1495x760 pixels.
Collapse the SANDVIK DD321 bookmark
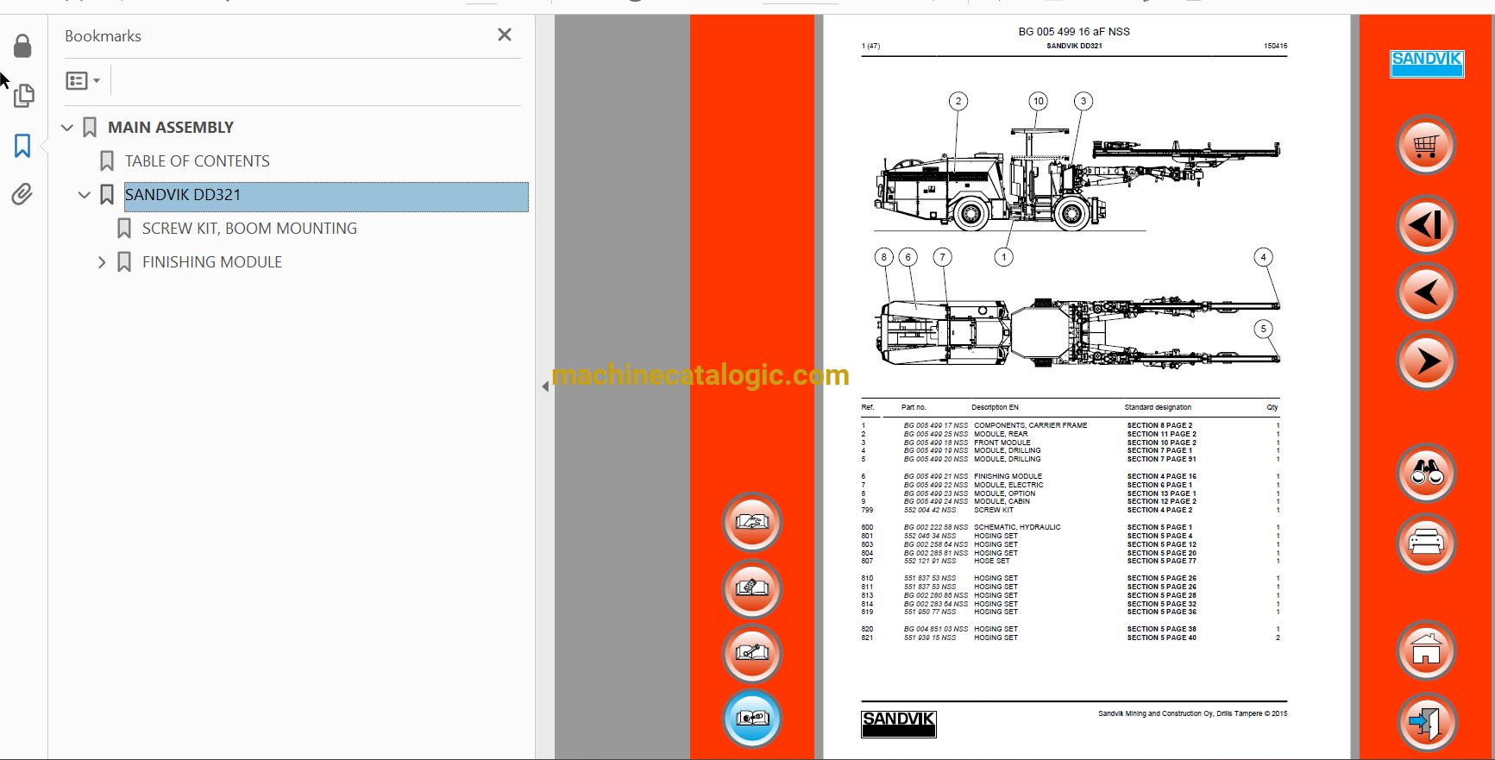85,195
